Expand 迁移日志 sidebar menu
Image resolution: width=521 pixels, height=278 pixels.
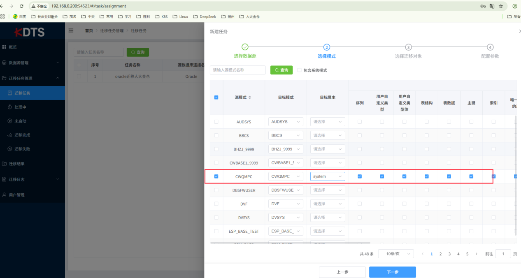(x=33, y=179)
